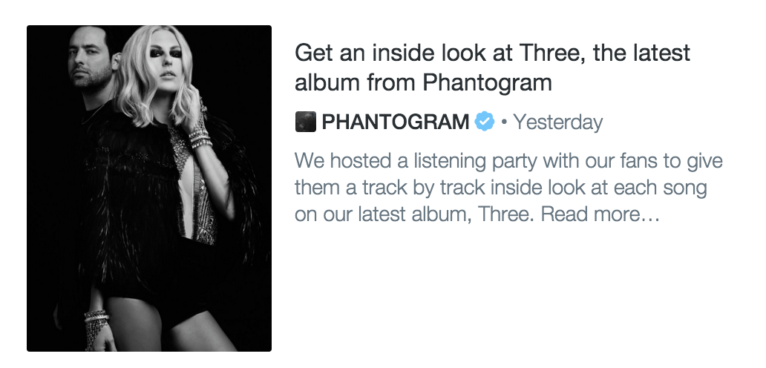This screenshot has width=766, height=368.
Task: Click the blue verified checkmark badge
Action: tap(485, 121)
